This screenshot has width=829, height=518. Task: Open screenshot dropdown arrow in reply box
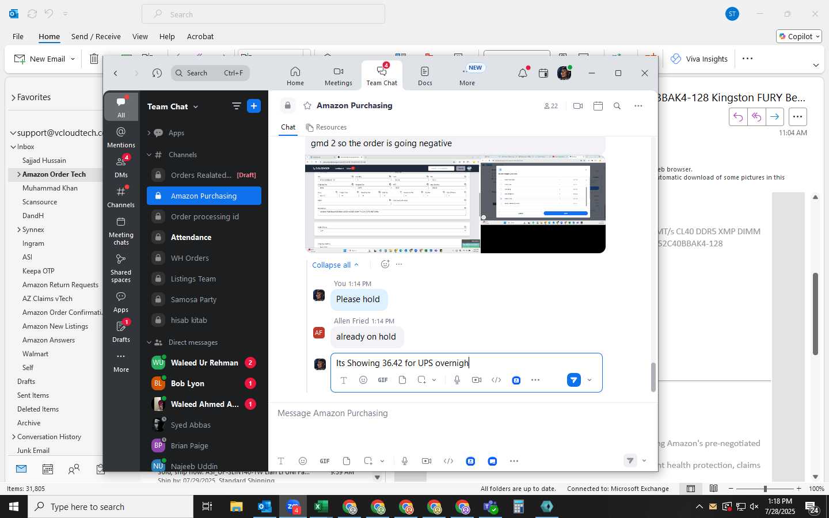click(x=434, y=380)
